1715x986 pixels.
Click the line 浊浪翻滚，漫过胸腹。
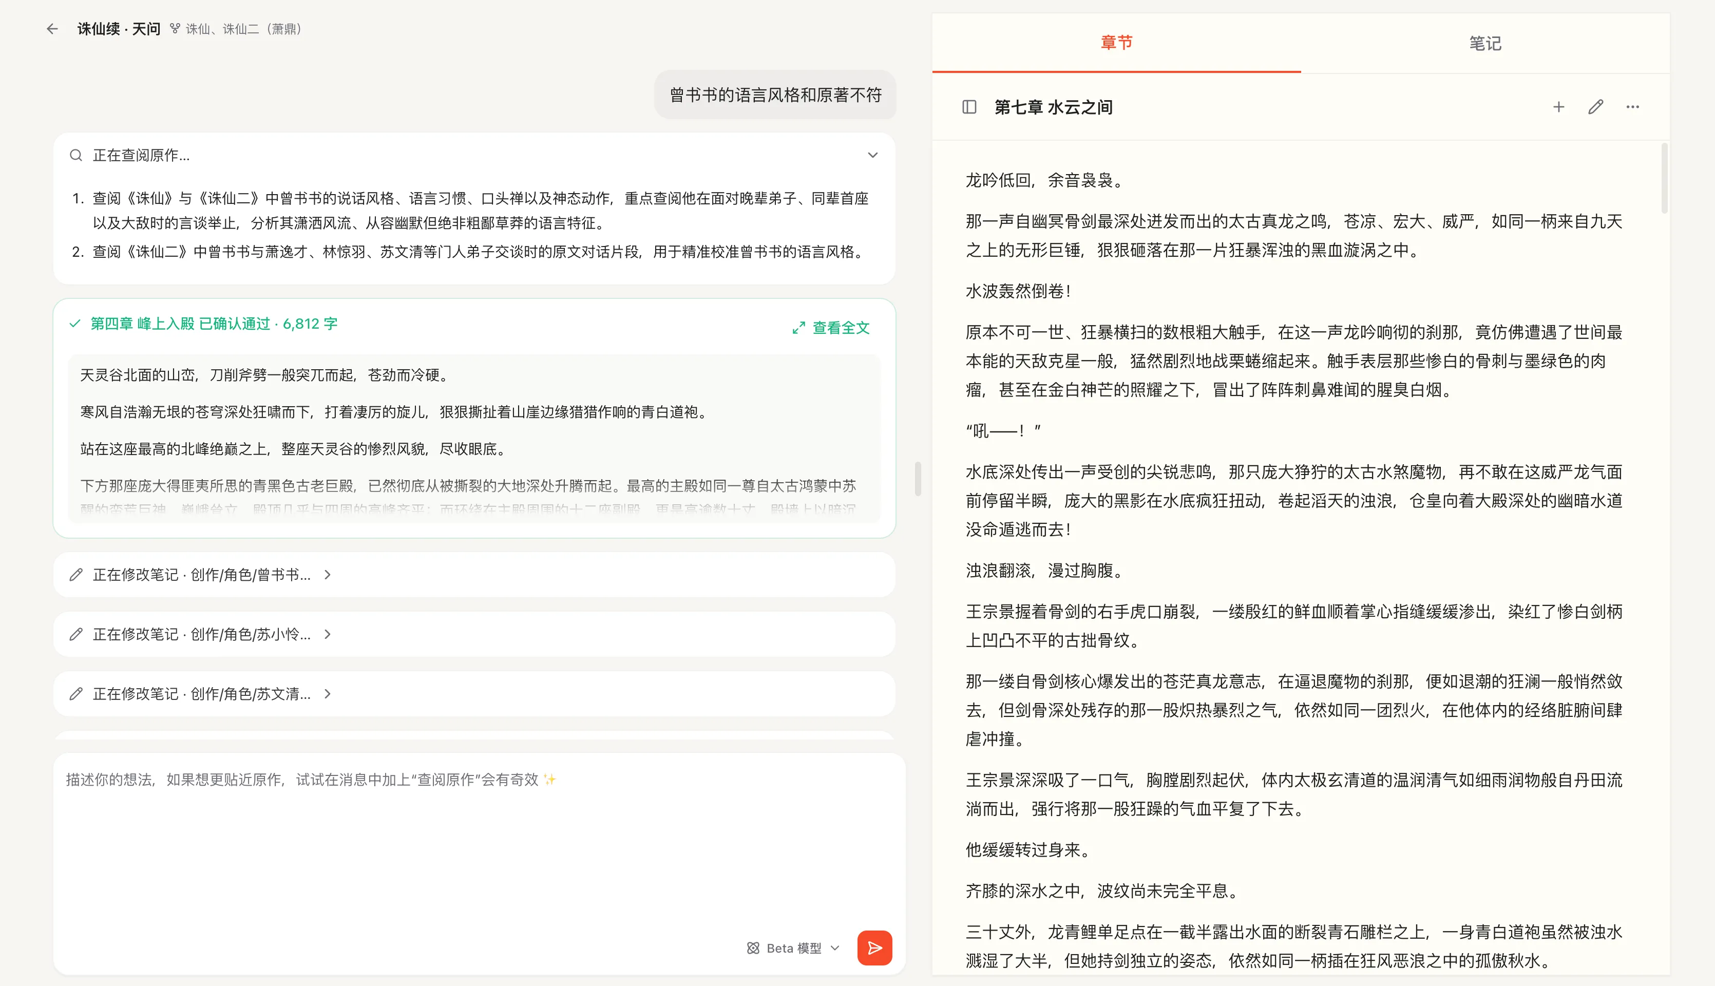click(x=1046, y=571)
